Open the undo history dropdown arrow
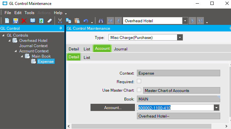The width and height of the screenshot is (231, 129). coord(92,23)
